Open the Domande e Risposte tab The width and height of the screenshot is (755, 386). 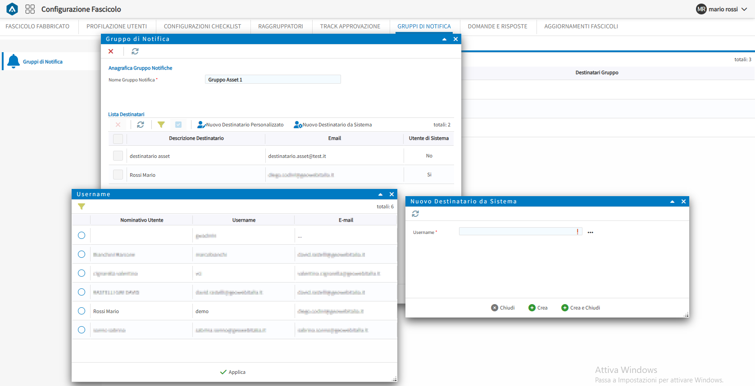(x=497, y=27)
